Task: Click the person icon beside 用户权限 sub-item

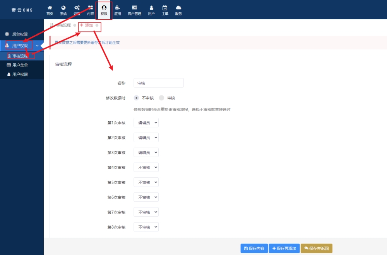Action: coord(9,74)
